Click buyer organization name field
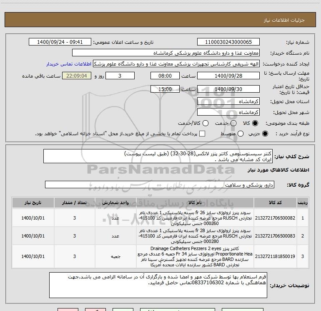 pyautogui.click(x=166, y=53)
